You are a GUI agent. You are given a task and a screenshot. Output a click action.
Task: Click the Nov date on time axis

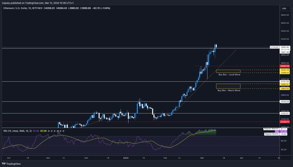point(48,158)
